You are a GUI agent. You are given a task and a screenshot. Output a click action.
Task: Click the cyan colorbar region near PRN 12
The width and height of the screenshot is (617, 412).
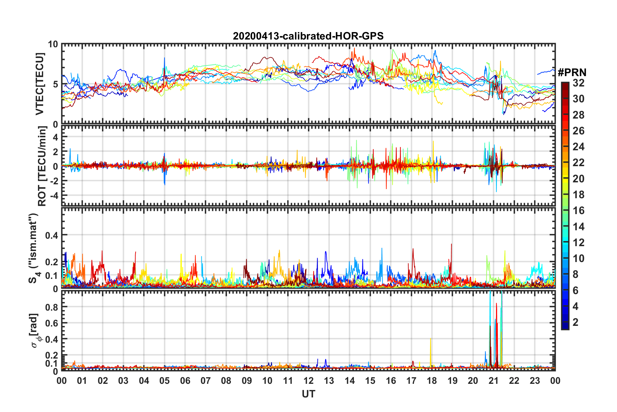click(565, 243)
